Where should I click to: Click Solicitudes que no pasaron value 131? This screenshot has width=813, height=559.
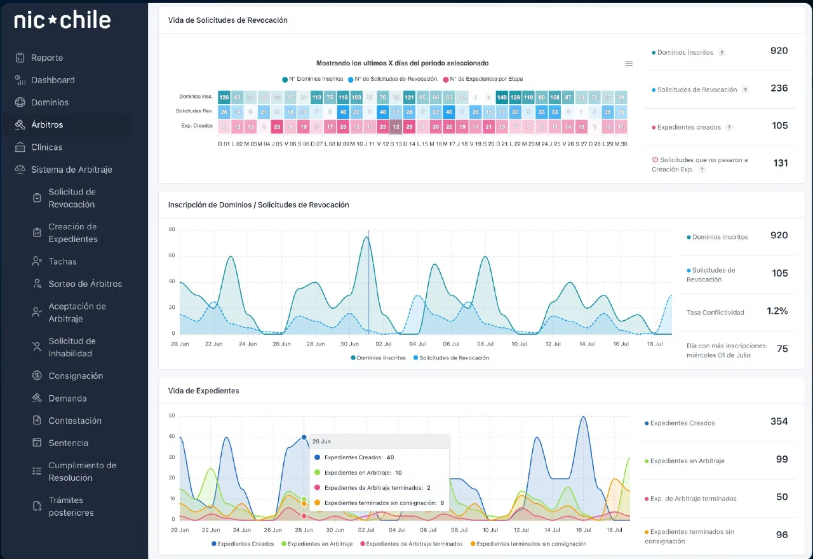[x=781, y=163]
